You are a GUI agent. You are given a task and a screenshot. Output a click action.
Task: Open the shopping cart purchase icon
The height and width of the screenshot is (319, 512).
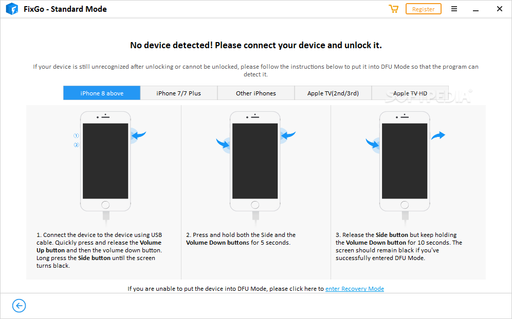[393, 9]
